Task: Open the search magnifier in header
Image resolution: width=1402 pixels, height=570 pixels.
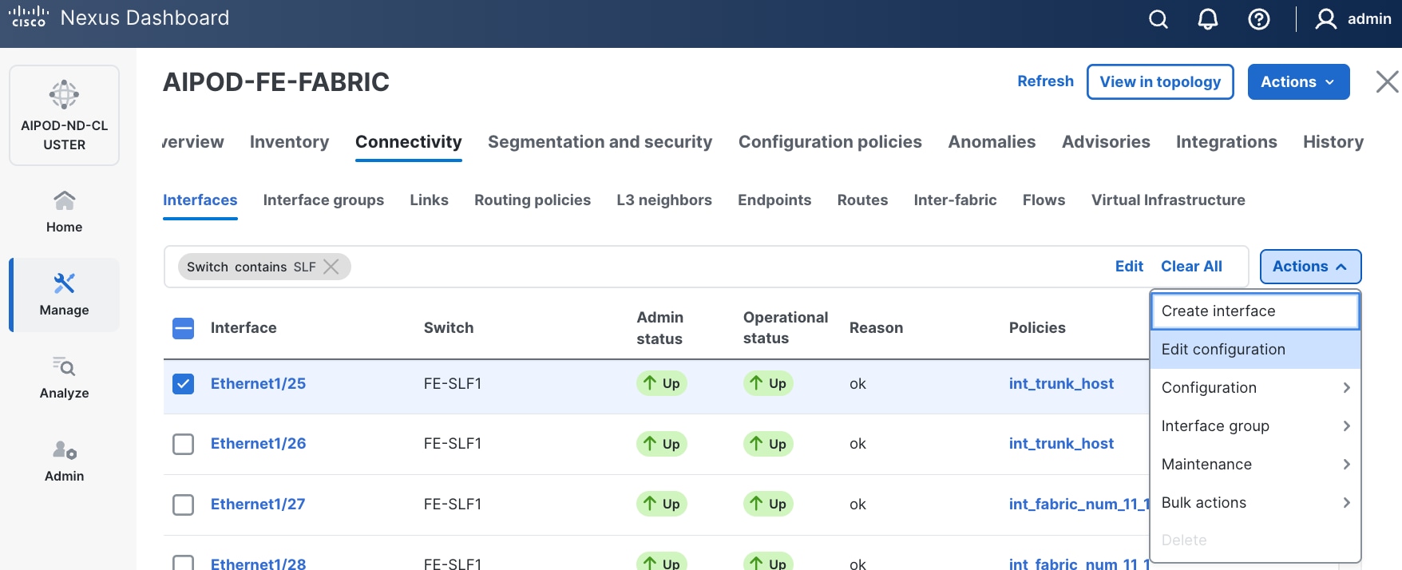Action: pos(1158,19)
